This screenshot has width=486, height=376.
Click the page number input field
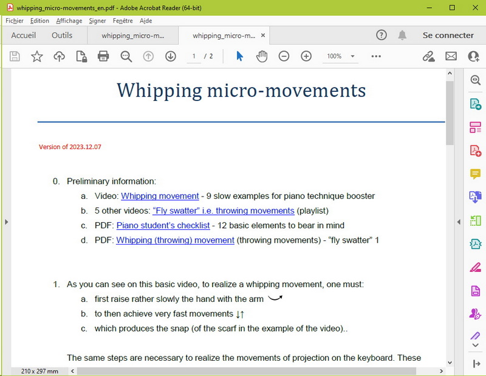tap(194, 57)
